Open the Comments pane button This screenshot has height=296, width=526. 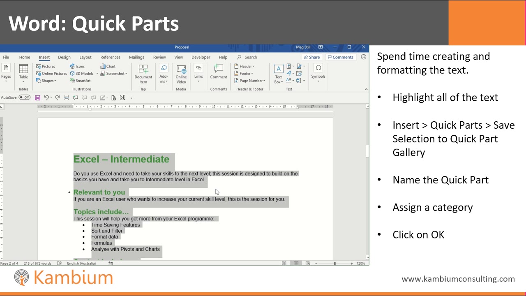(341, 57)
